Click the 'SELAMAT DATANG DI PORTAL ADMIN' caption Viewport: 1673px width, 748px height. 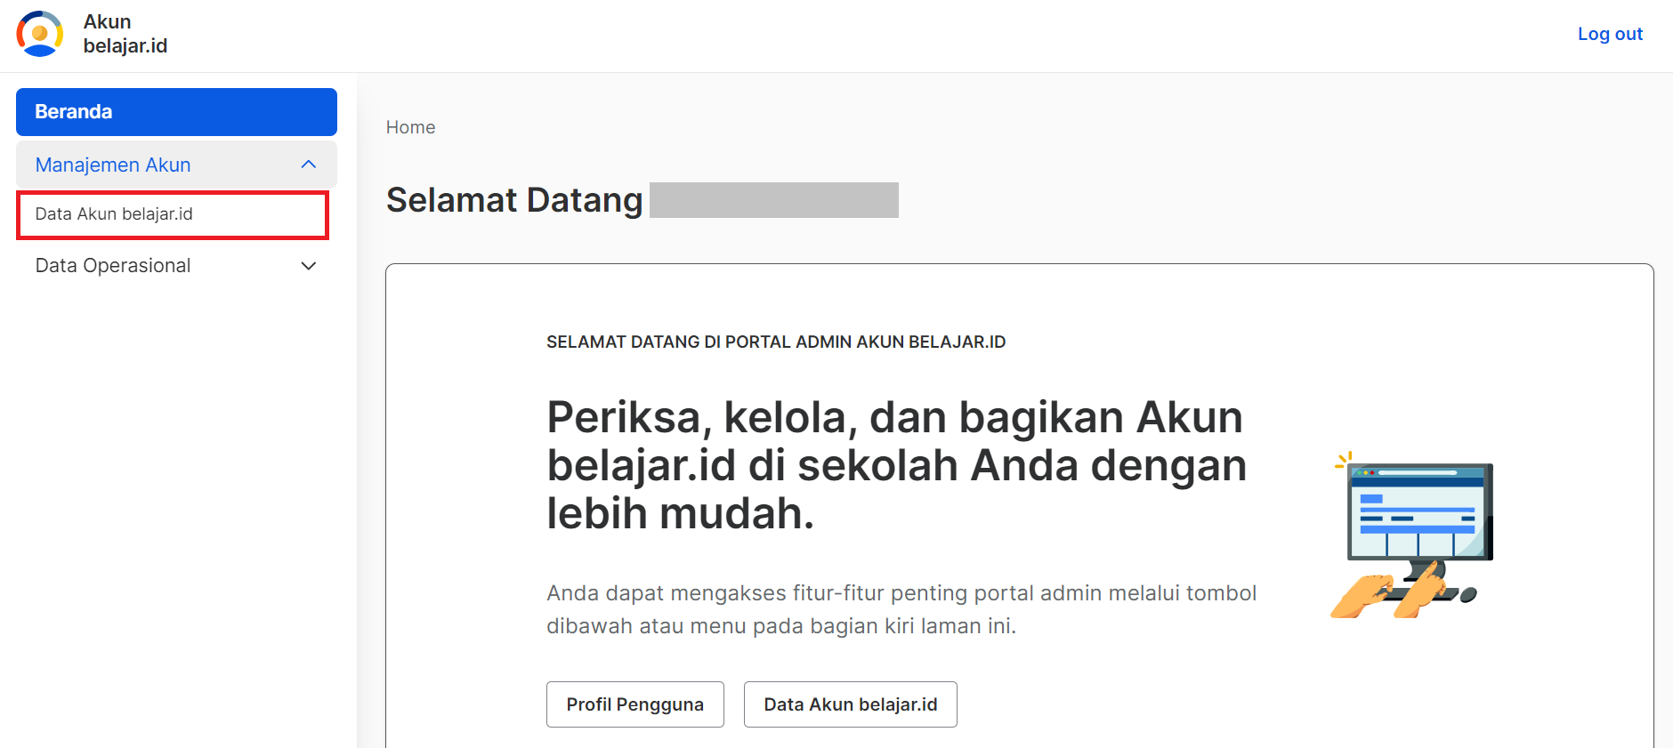[x=776, y=342]
